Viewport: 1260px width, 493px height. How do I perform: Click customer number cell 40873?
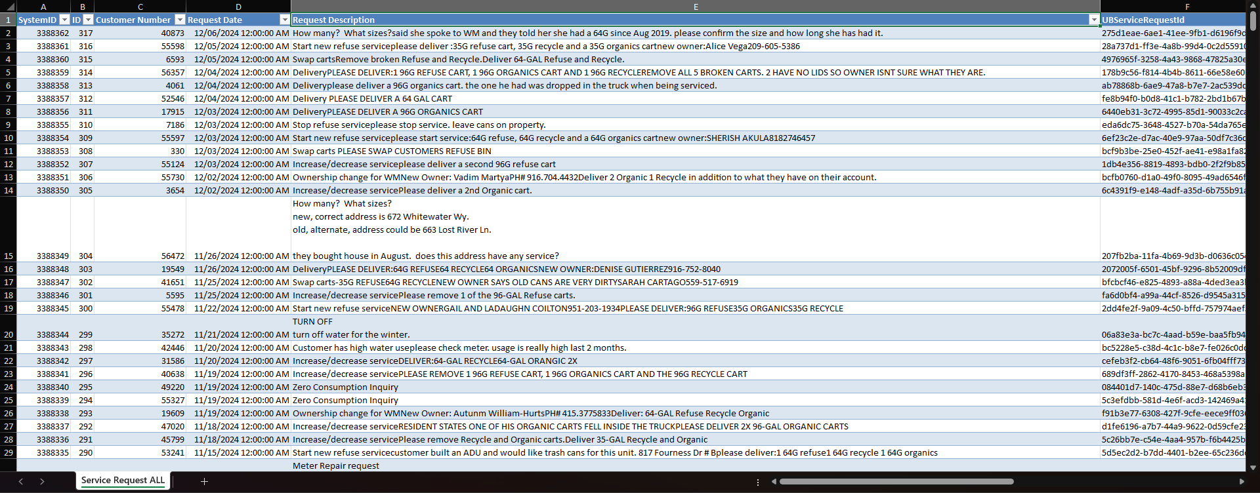(140, 33)
